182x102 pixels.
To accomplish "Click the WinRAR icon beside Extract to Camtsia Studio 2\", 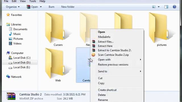I will tap(94, 50).
